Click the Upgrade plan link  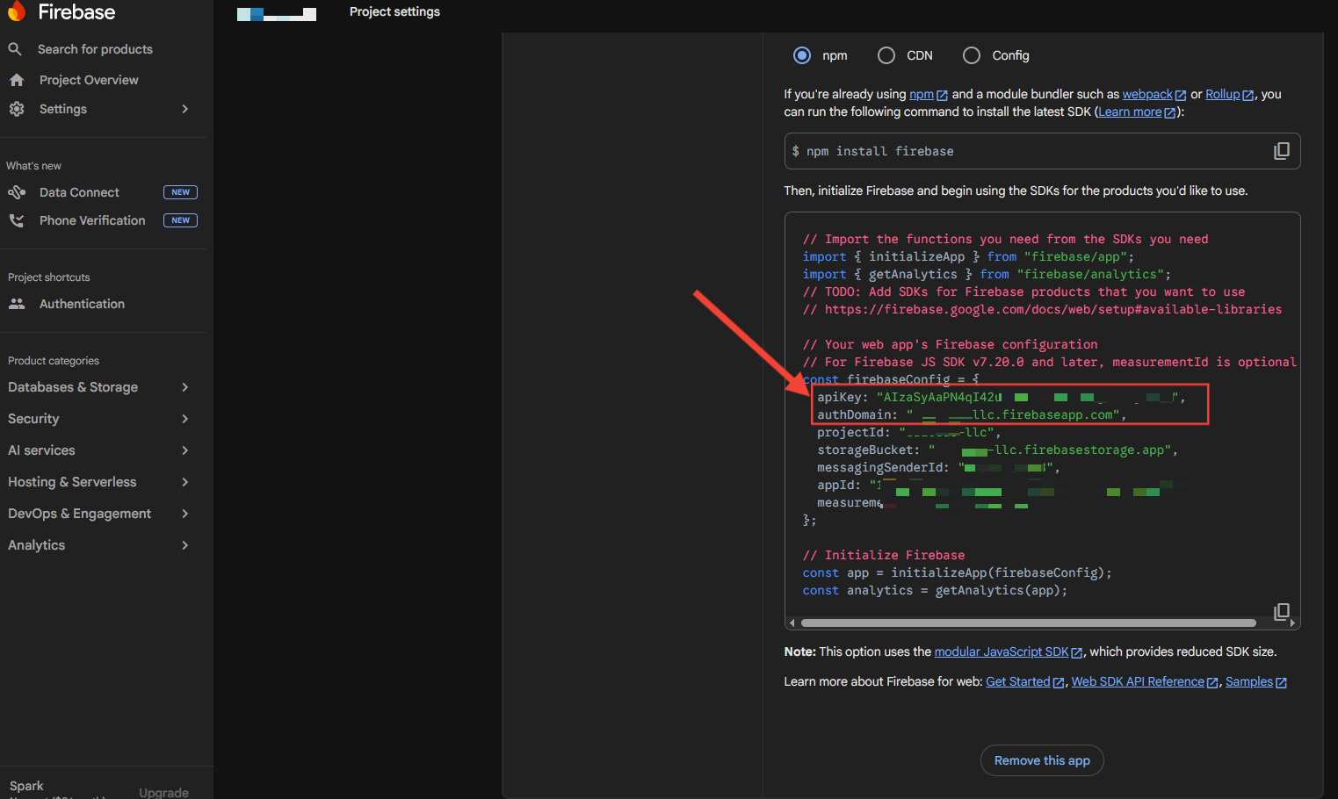point(163,792)
